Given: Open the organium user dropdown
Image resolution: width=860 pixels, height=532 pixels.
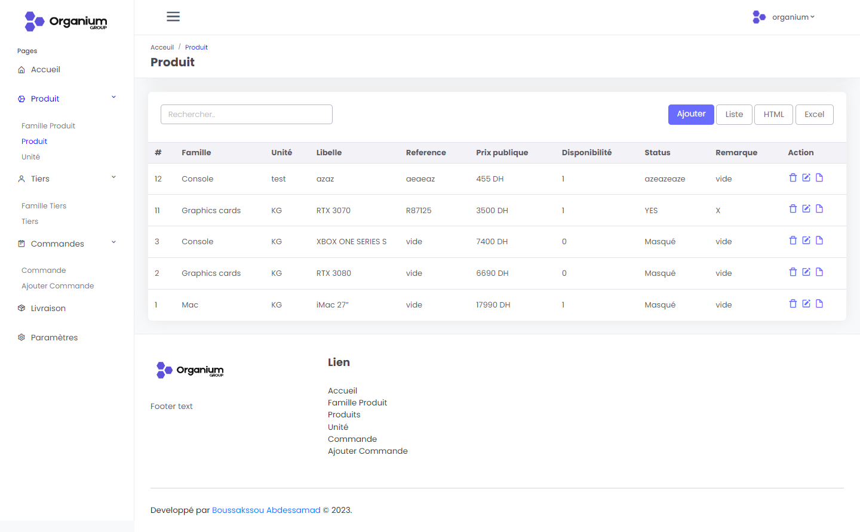Looking at the screenshot, I should click(x=784, y=17).
